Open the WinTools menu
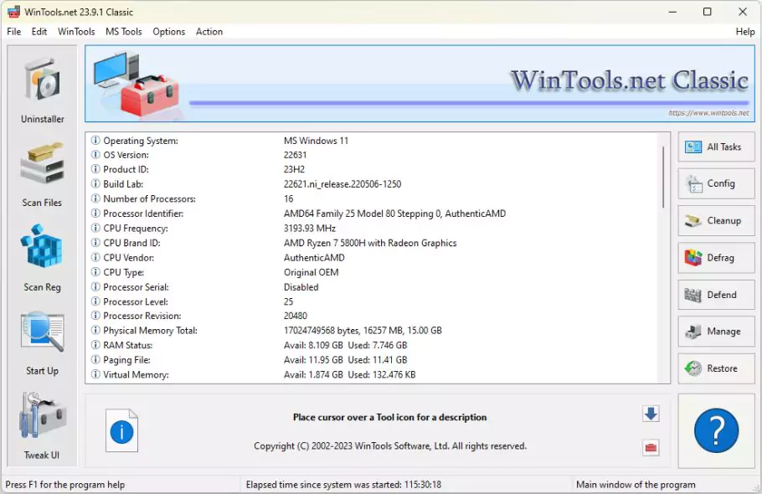The height and width of the screenshot is (494, 762). pyautogui.click(x=75, y=32)
